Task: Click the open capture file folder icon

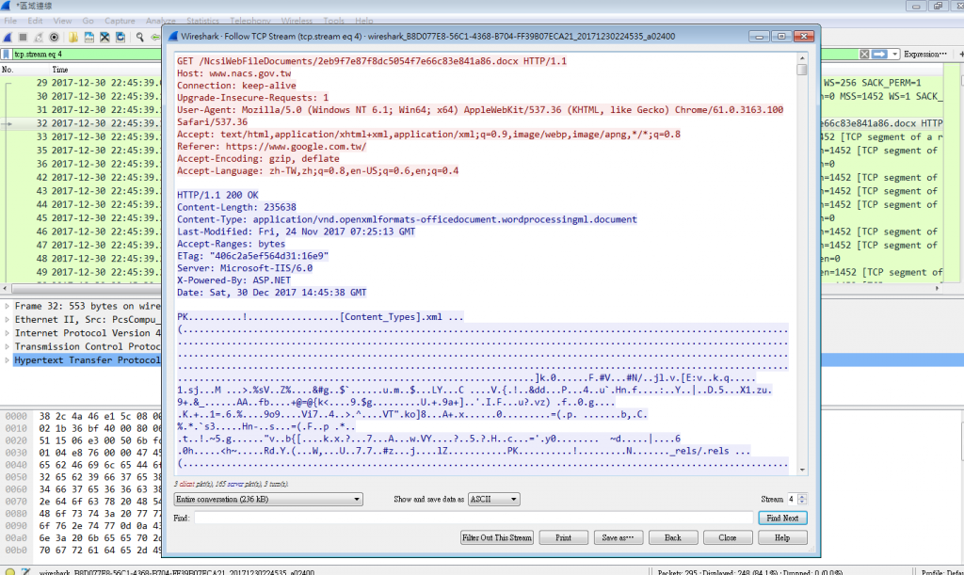Action: coord(73,38)
